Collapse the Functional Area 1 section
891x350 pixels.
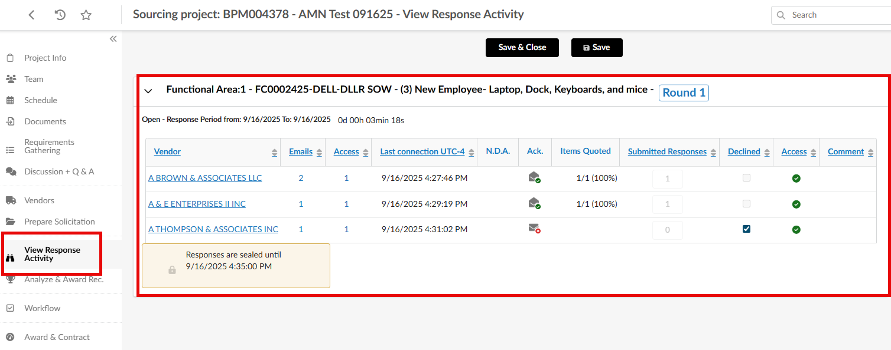(148, 91)
